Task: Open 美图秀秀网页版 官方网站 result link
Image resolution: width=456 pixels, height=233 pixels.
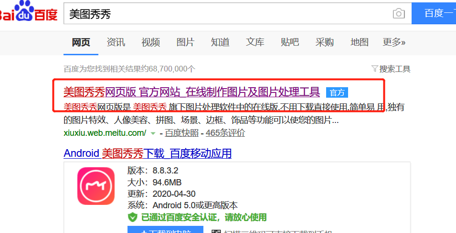Action: [191, 92]
